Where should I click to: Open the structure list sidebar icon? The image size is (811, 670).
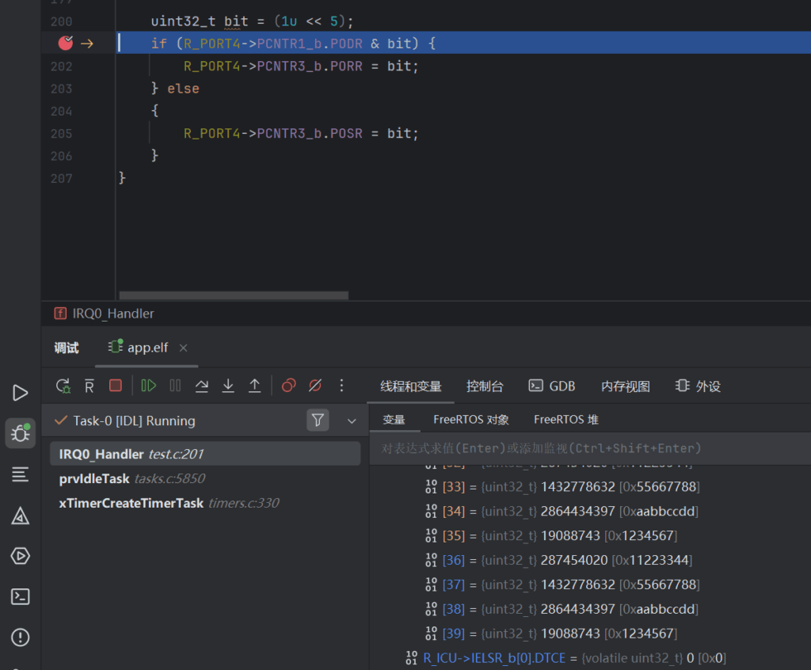click(20, 474)
